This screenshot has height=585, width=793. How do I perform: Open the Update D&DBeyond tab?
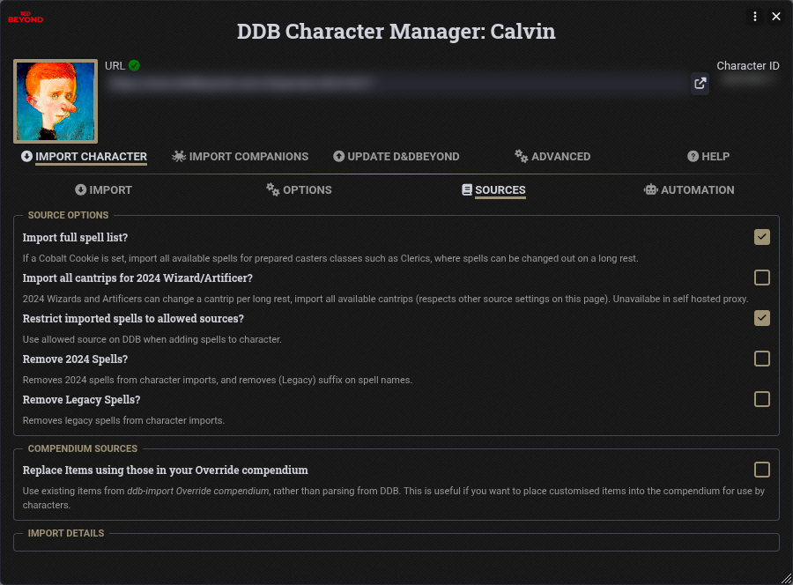tap(396, 157)
